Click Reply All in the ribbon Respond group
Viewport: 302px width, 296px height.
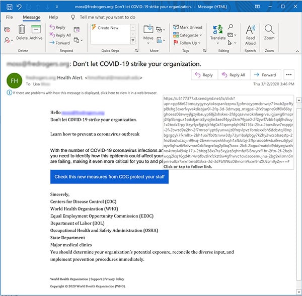(x=60, y=35)
